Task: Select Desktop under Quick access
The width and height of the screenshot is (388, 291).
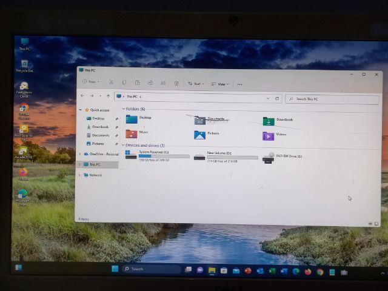Action: pos(98,118)
